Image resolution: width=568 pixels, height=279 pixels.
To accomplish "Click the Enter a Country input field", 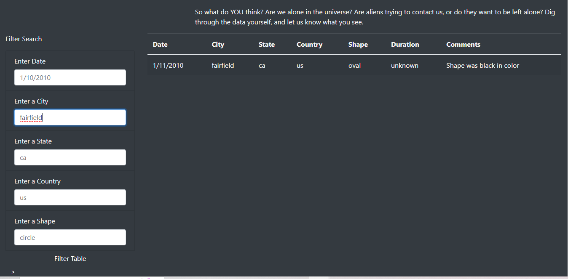I will point(70,197).
